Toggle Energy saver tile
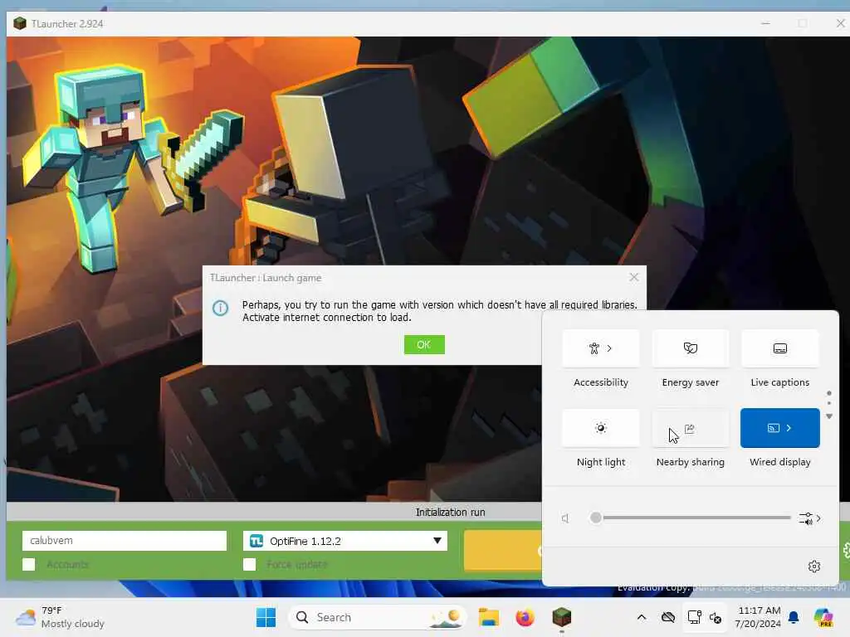The width and height of the screenshot is (850, 637). pos(690,348)
